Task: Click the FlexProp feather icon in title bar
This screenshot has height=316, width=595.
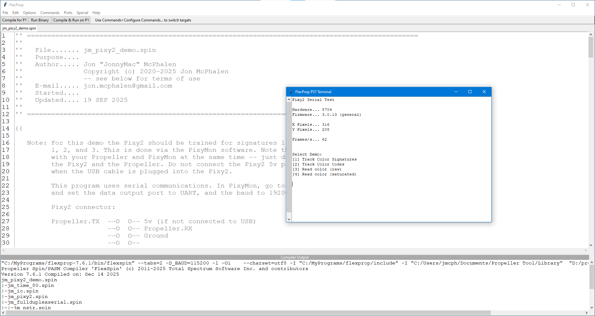Action: coord(5,5)
